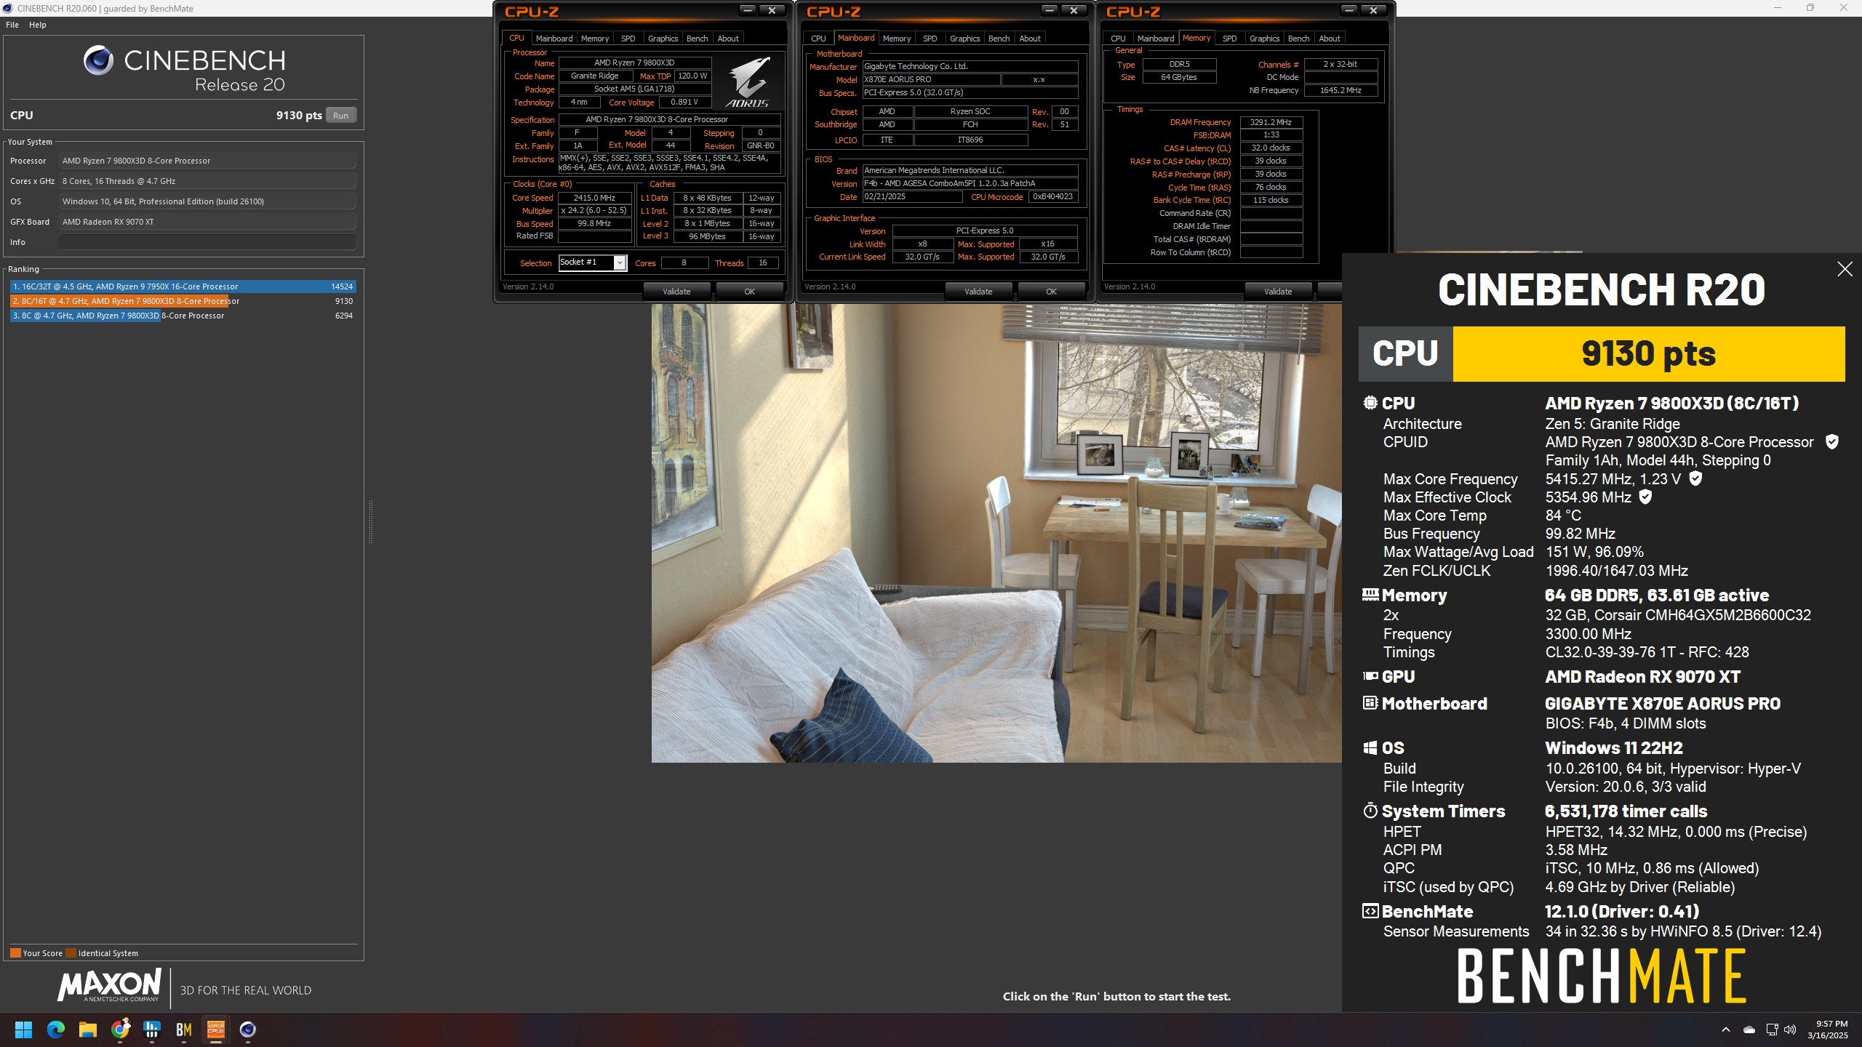Click the Core Speed value 2415.0 MHz
The width and height of the screenshot is (1862, 1047).
[594, 198]
